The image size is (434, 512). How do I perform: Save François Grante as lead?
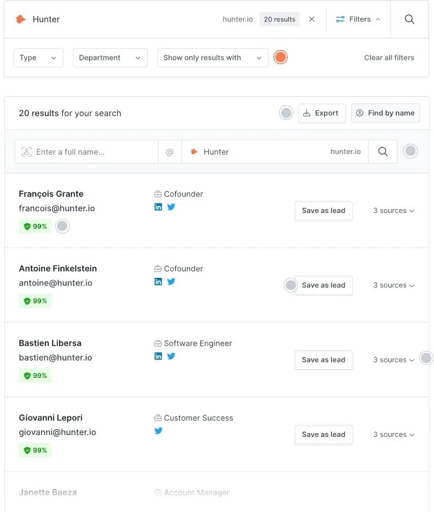324,210
